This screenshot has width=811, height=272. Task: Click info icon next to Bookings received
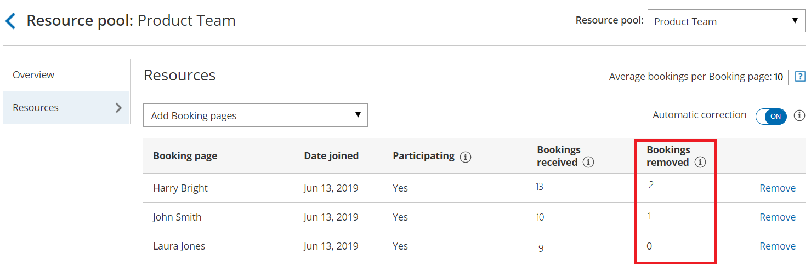588,163
